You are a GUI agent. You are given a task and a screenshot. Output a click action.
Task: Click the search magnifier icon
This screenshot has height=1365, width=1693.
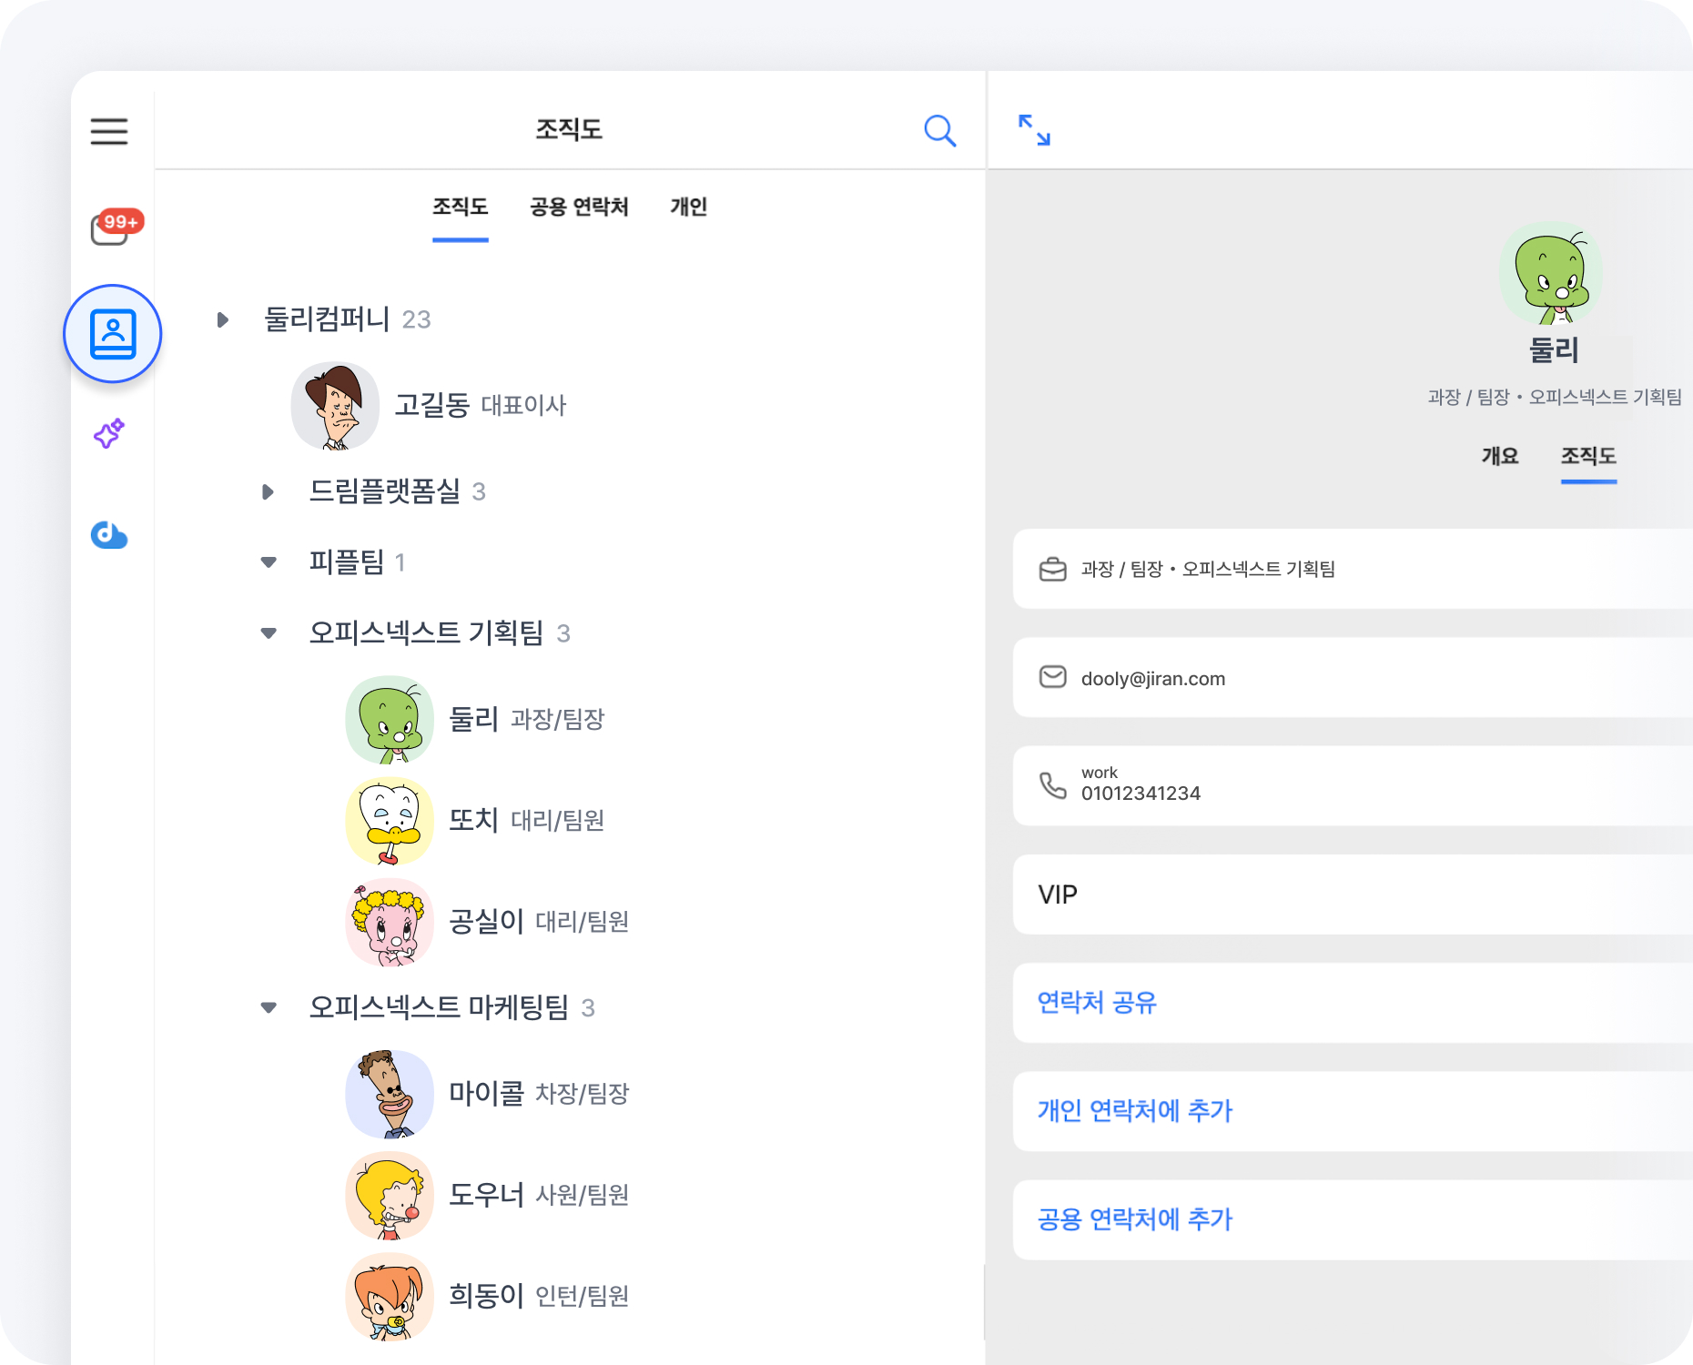(939, 131)
